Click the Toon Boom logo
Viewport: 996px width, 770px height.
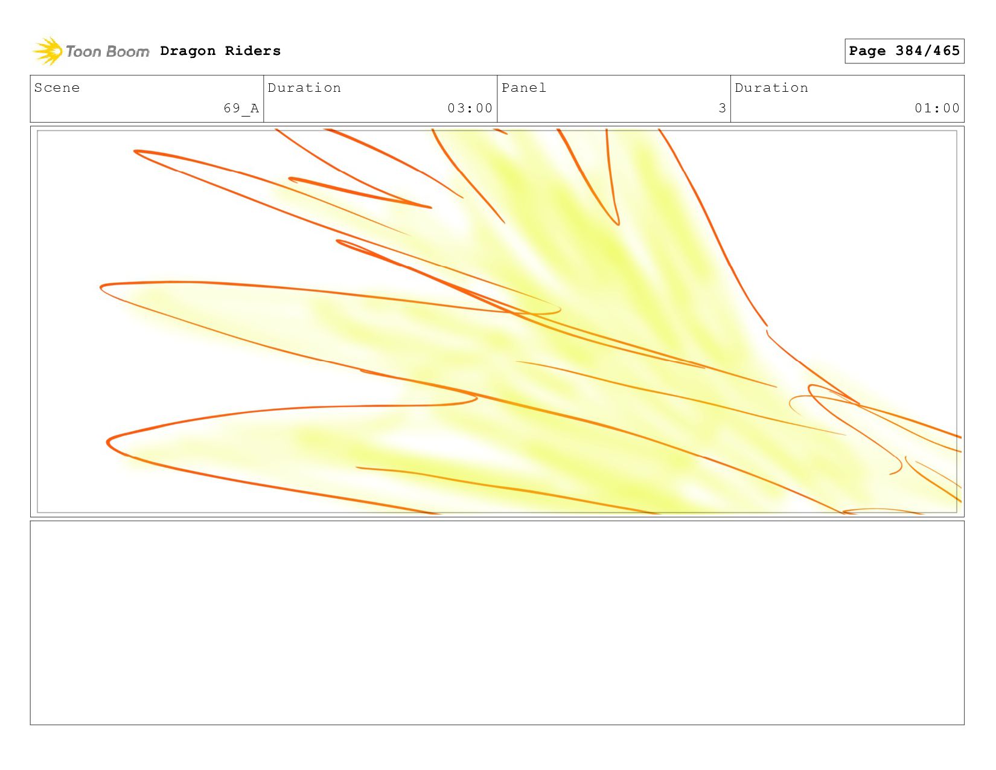pyautogui.click(x=91, y=51)
